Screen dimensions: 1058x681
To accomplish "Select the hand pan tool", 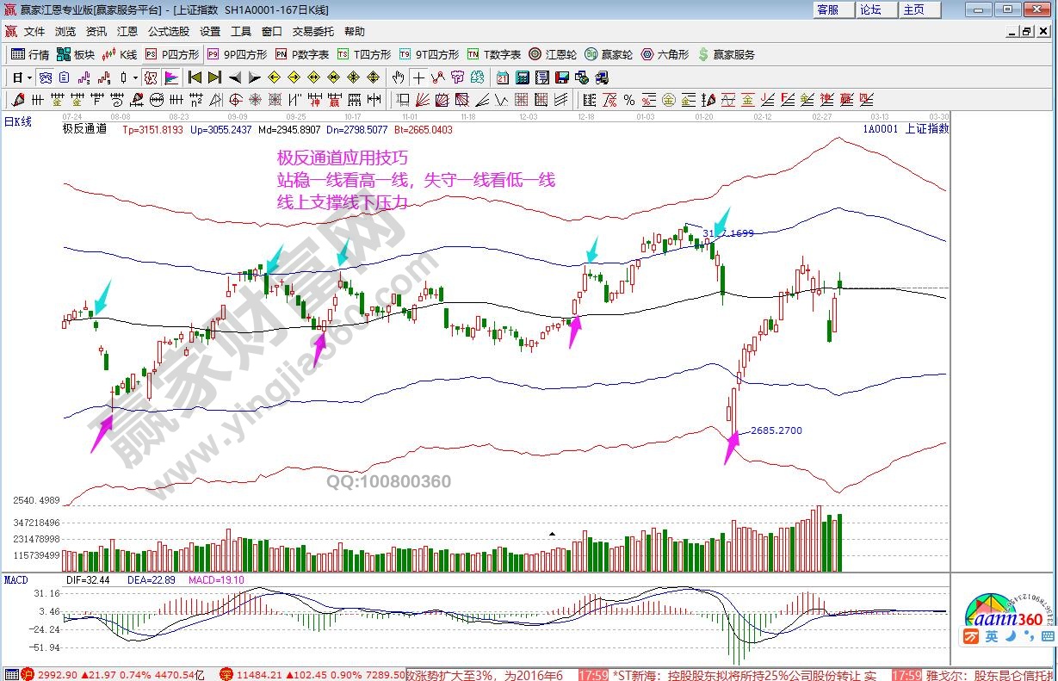I will (399, 77).
